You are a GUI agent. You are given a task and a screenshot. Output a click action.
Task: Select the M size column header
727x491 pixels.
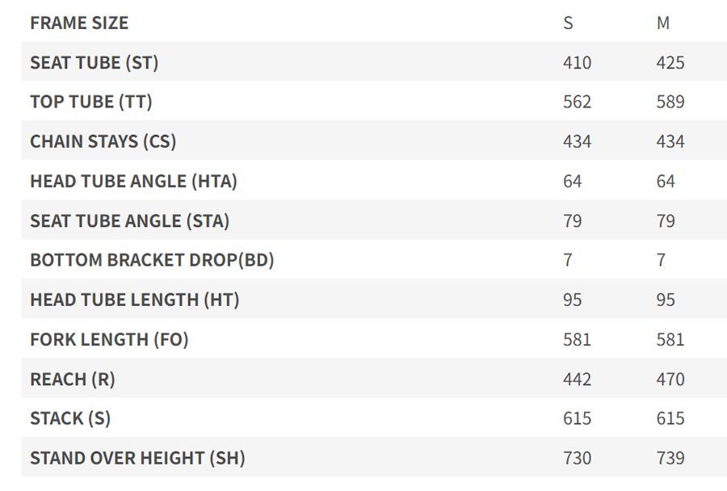point(663,23)
